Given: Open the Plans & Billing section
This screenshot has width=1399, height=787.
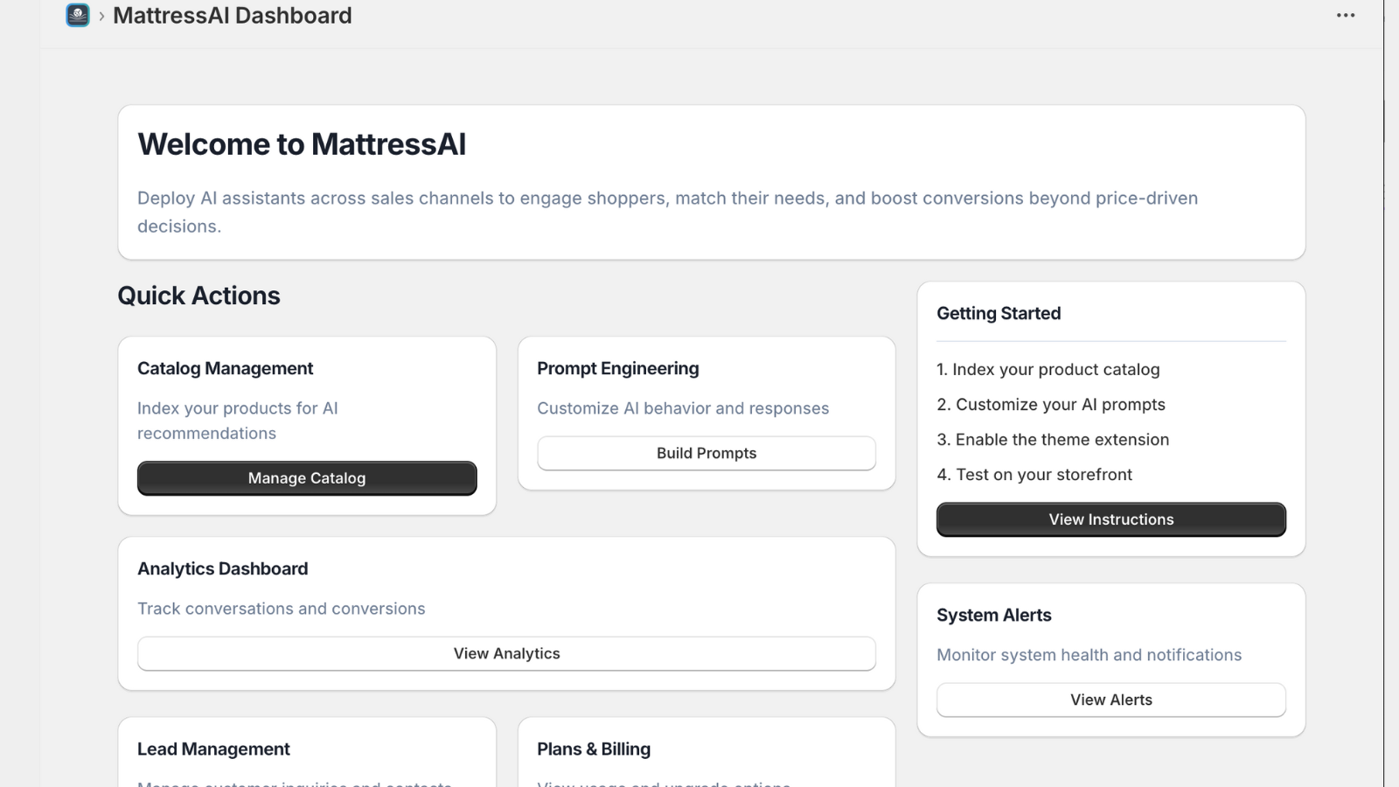Looking at the screenshot, I should (594, 749).
